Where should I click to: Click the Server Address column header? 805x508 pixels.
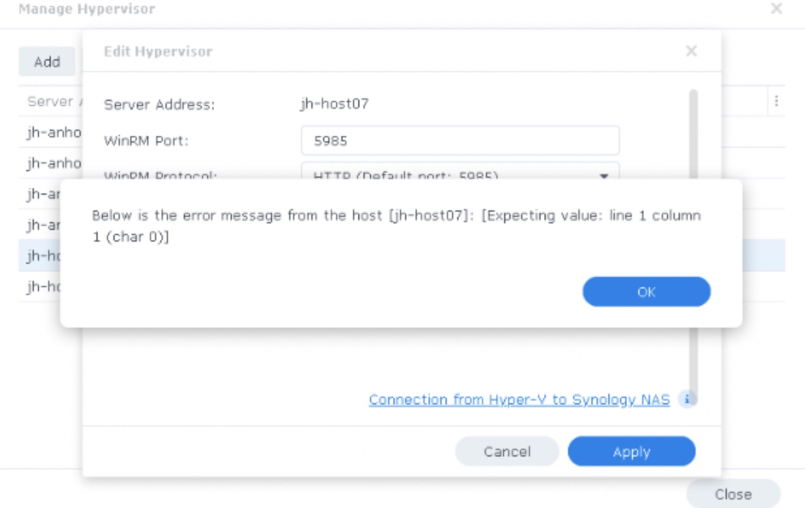[x=51, y=102]
